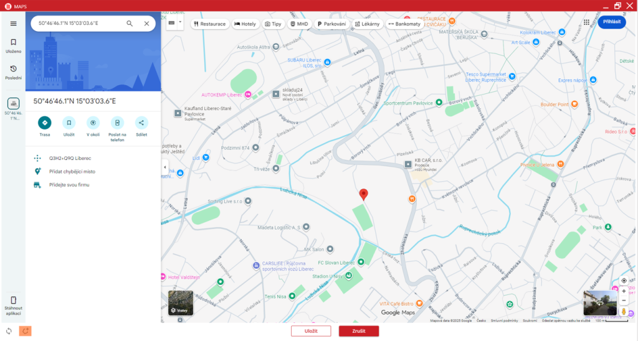Screen dimensions: 638x341
Task: Open the Poslední recent places tab
Action: click(13, 72)
